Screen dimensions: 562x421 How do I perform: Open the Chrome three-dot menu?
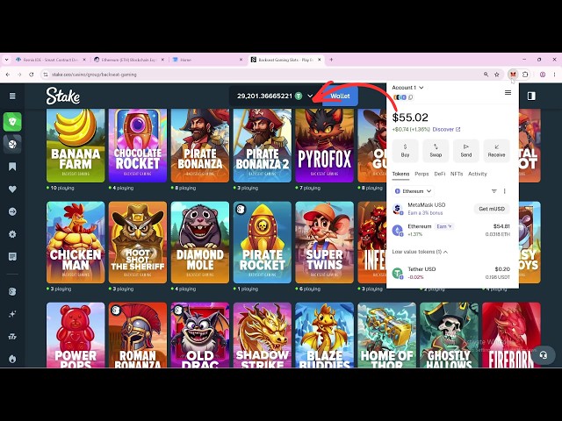554,75
